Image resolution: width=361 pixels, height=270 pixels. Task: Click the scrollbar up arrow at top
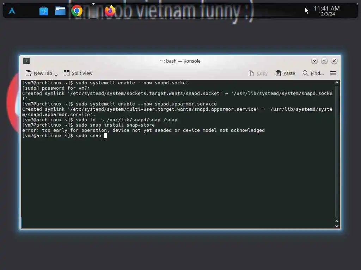337,82
